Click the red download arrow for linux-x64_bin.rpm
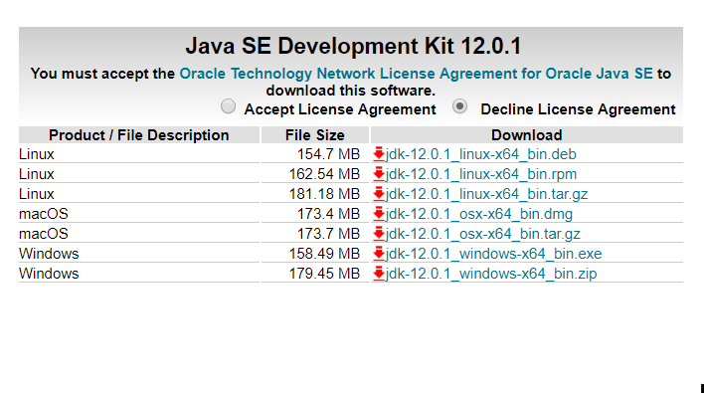This screenshot has width=704, height=393. 379,174
